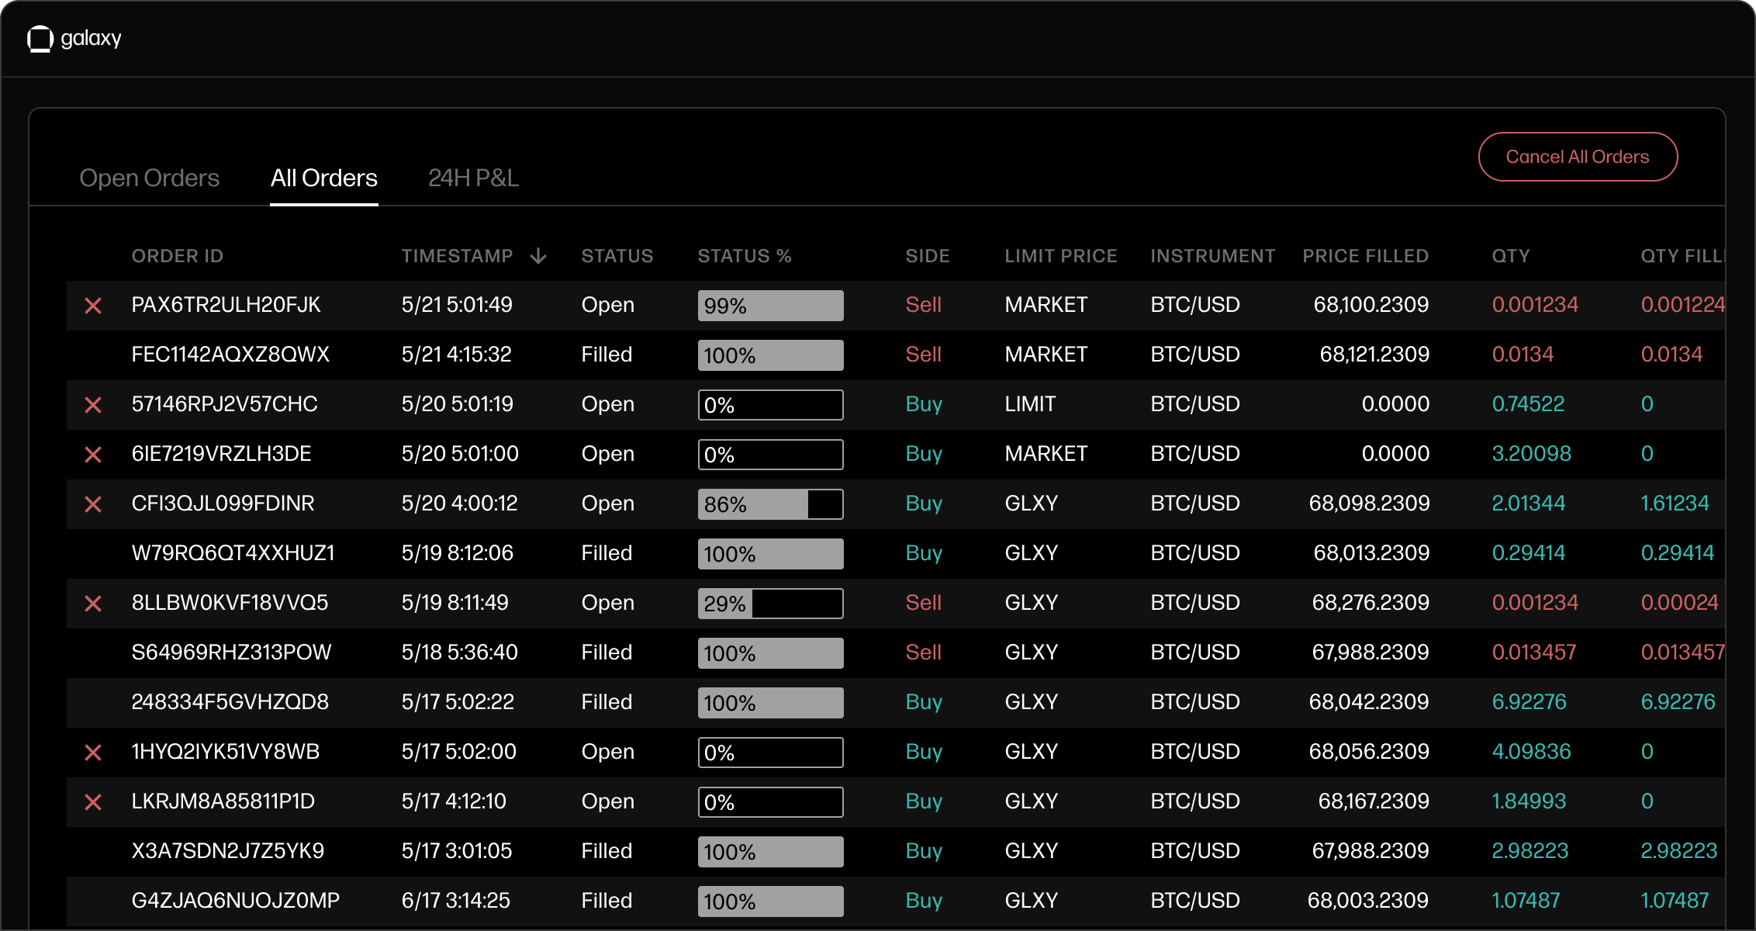This screenshot has height=931, width=1756.
Task: Click MARKET limit price for order 6IE7219VRZLH3DE
Action: (1046, 454)
